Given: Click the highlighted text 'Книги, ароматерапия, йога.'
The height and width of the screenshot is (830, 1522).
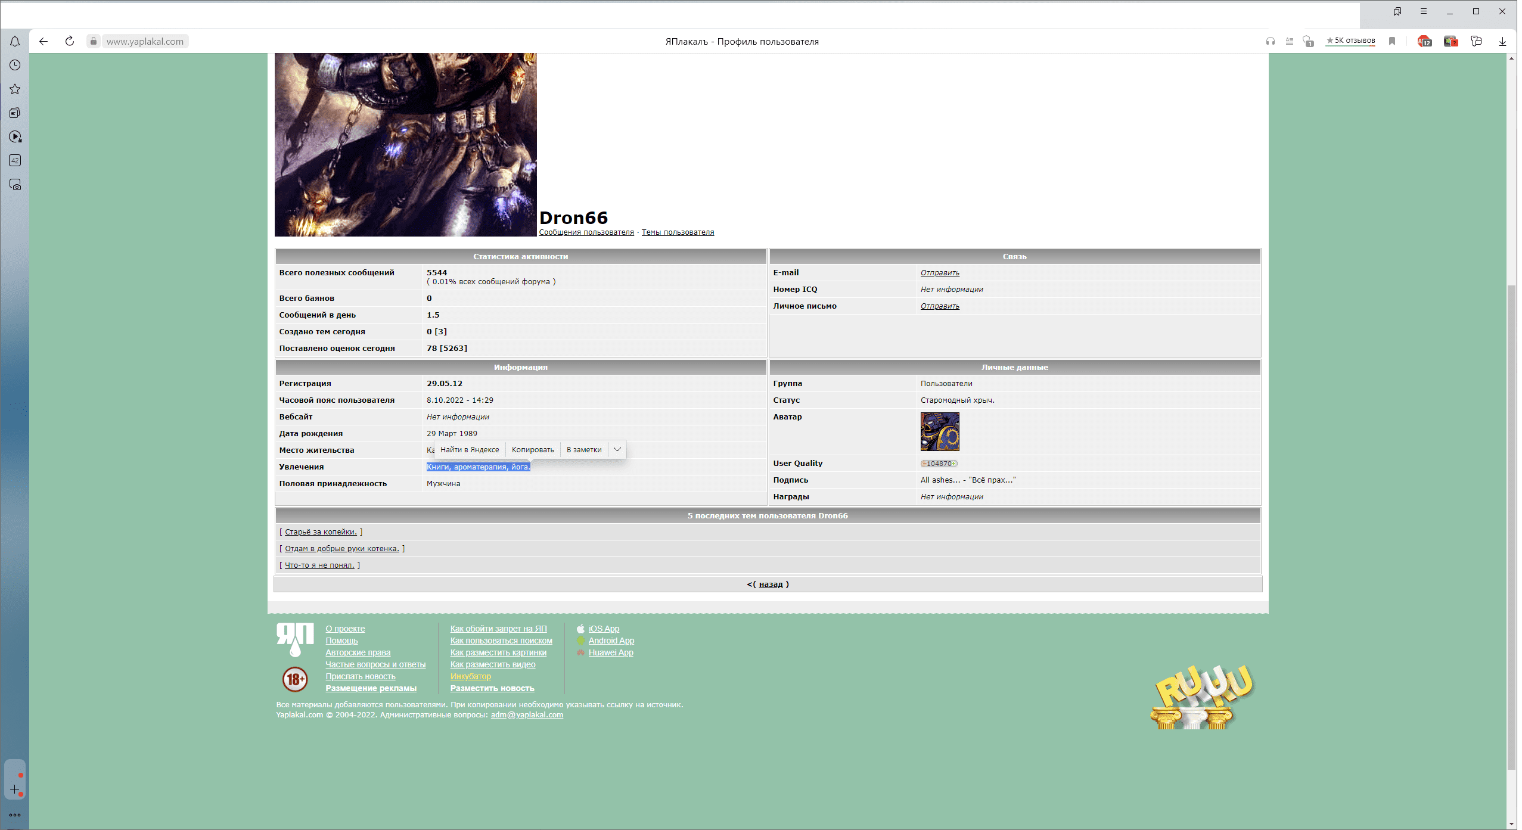Looking at the screenshot, I should coord(478,467).
